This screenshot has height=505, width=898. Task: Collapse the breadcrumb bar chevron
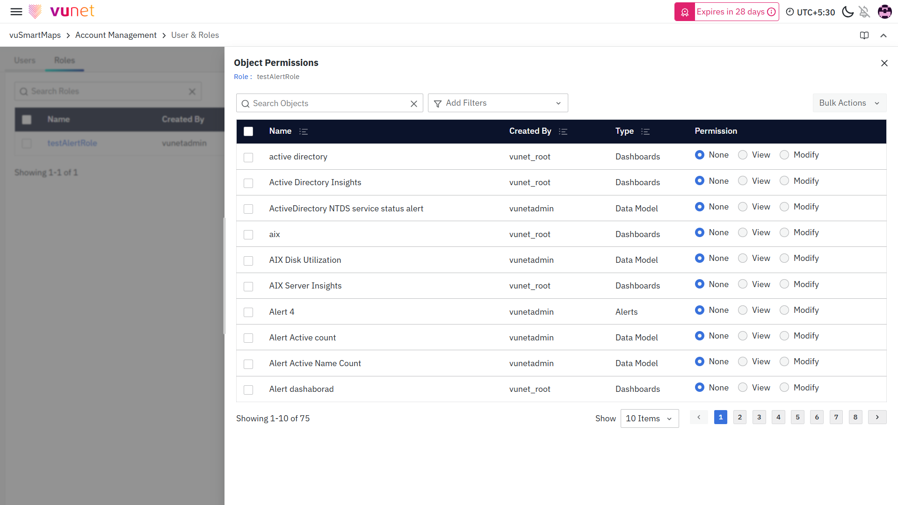tap(884, 36)
